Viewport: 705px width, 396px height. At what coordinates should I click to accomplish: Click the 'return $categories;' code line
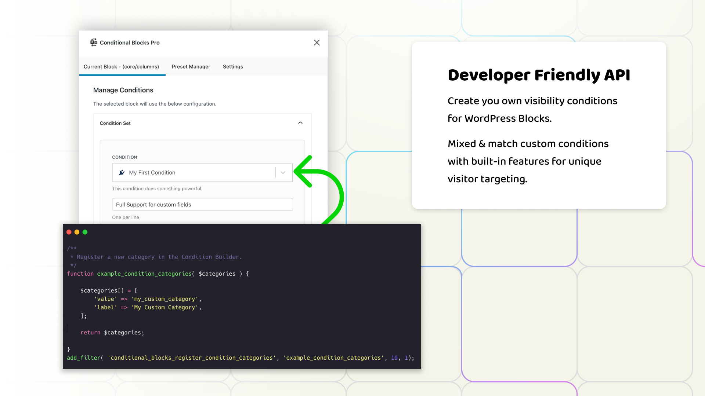pyautogui.click(x=112, y=333)
